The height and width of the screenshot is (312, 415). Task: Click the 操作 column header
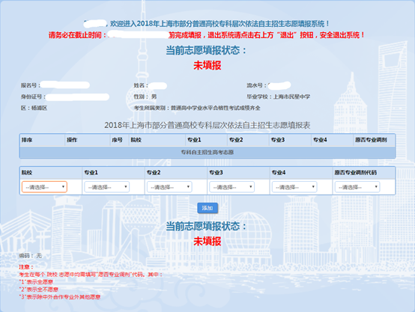pyautogui.click(x=72, y=140)
